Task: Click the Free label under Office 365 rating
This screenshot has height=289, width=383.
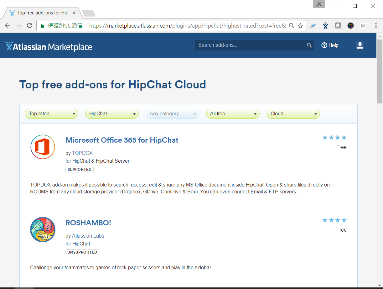Action: pos(341,147)
